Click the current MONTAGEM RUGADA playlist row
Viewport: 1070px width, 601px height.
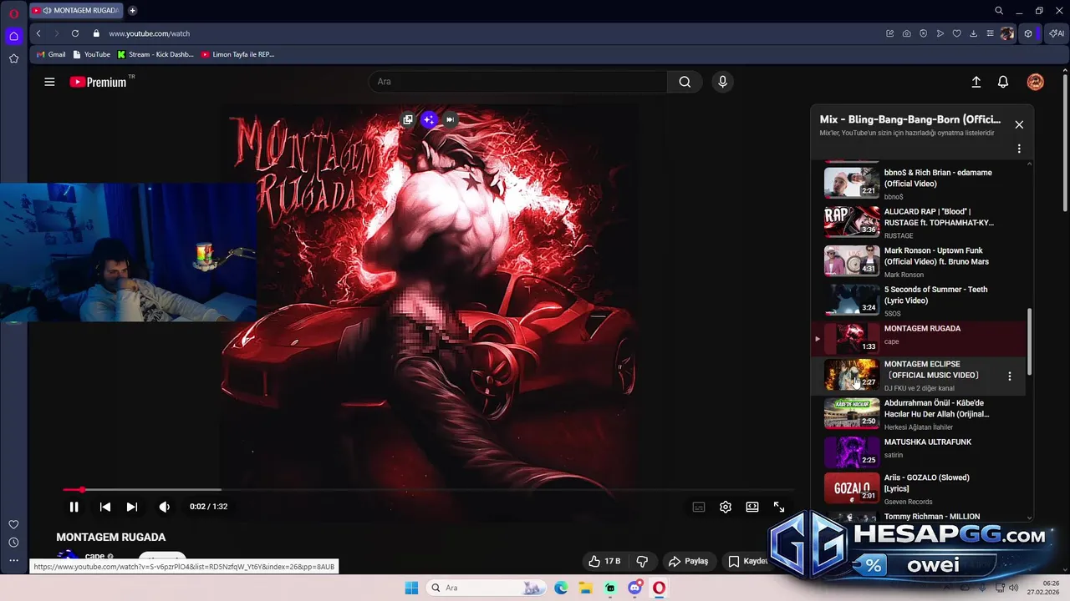[x=920, y=338]
